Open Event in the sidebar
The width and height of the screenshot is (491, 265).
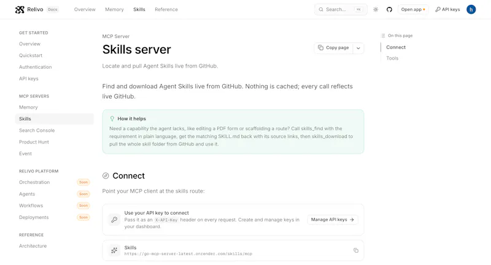(25, 153)
